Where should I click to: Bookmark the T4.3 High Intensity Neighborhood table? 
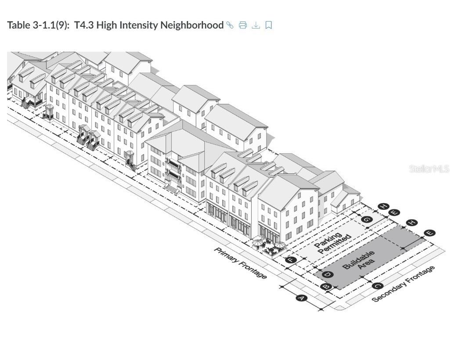pyautogui.click(x=269, y=26)
